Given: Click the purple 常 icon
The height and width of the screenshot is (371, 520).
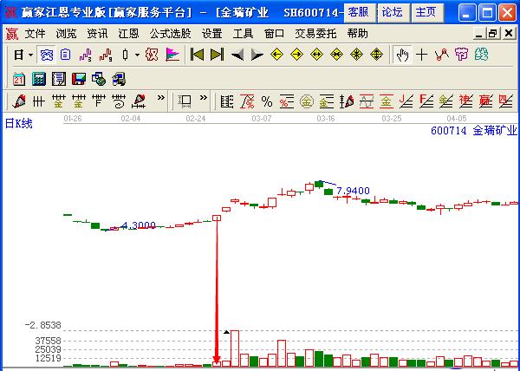Looking at the screenshot, I should [462, 55].
